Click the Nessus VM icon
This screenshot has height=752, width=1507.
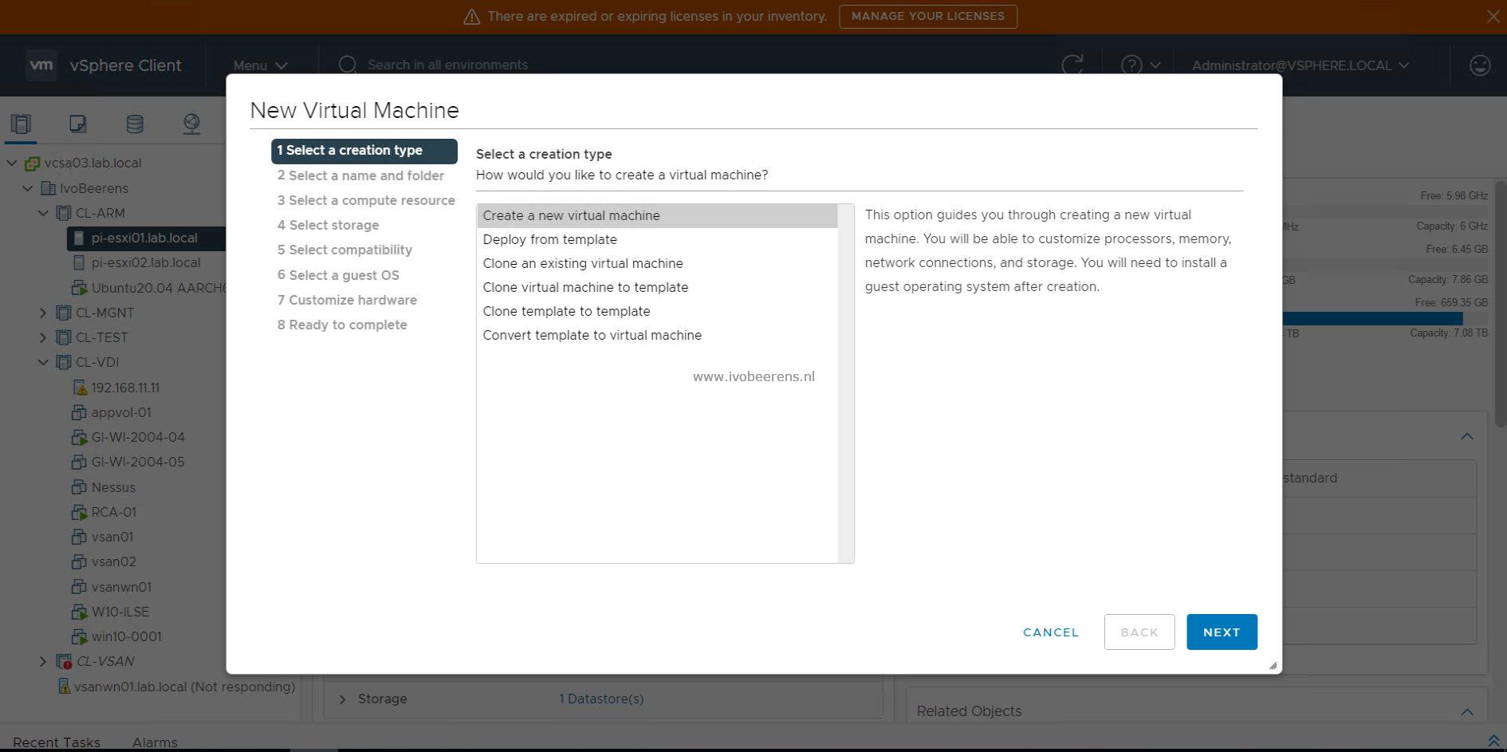click(x=79, y=487)
